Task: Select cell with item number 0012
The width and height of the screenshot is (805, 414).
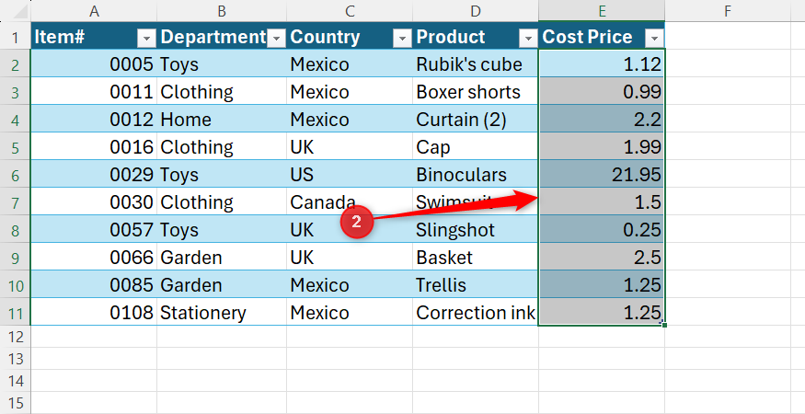Action: tap(94, 120)
